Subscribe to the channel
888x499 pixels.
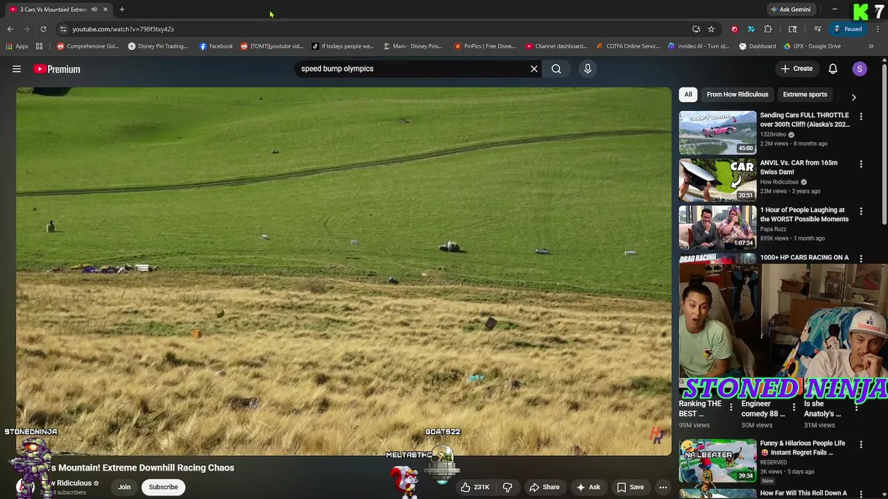tap(163, 487)
